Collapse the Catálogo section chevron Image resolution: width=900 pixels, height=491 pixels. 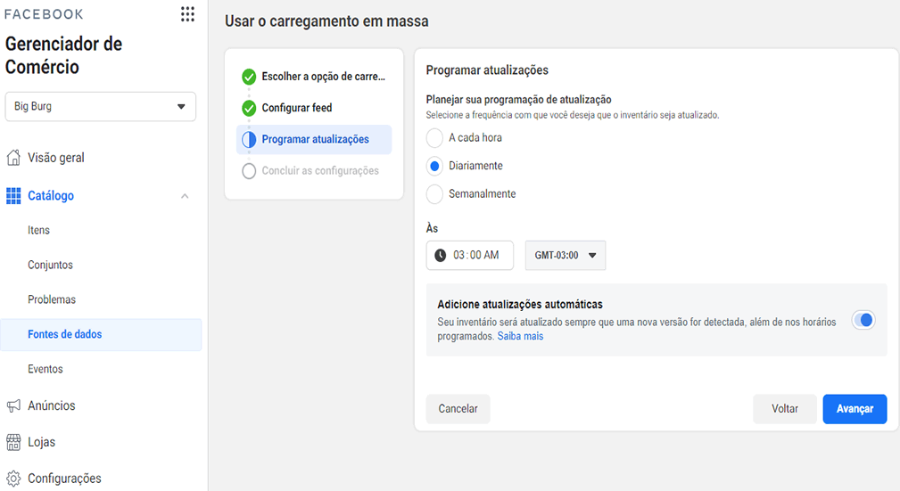click(x=185, y=196)
